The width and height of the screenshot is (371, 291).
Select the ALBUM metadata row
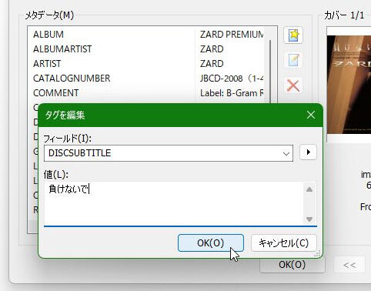coord(149,35)
